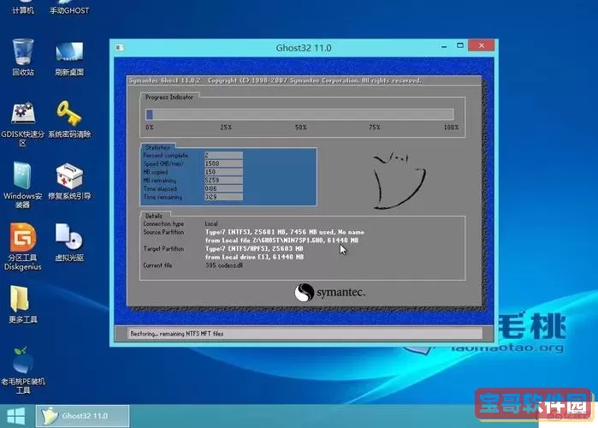The width and height of the screenshot is (598, 428).
Task: Select Ghost32 11.0 taskbar button
Action: point(82,416)
